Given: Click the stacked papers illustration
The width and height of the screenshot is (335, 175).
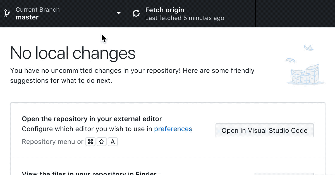Looking at the screenshot, I should (305, 74).
